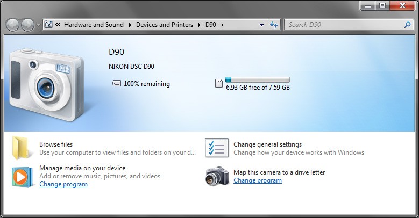Click the checklist settings icon

pos(217,148)
